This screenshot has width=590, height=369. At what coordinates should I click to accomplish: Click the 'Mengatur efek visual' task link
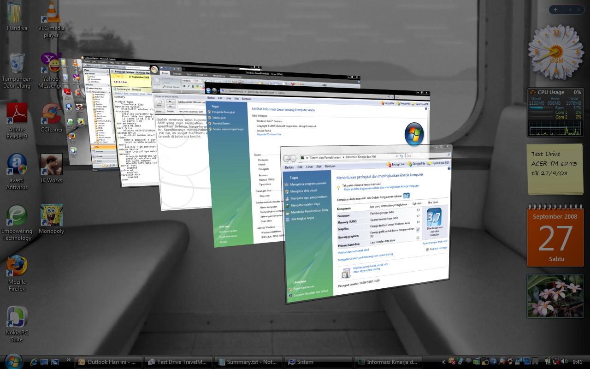pos(303,190)
